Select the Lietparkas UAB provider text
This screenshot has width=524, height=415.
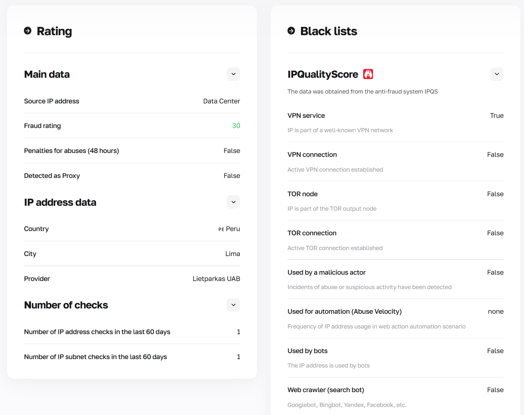pyautogui.click(x=216, y=279)
